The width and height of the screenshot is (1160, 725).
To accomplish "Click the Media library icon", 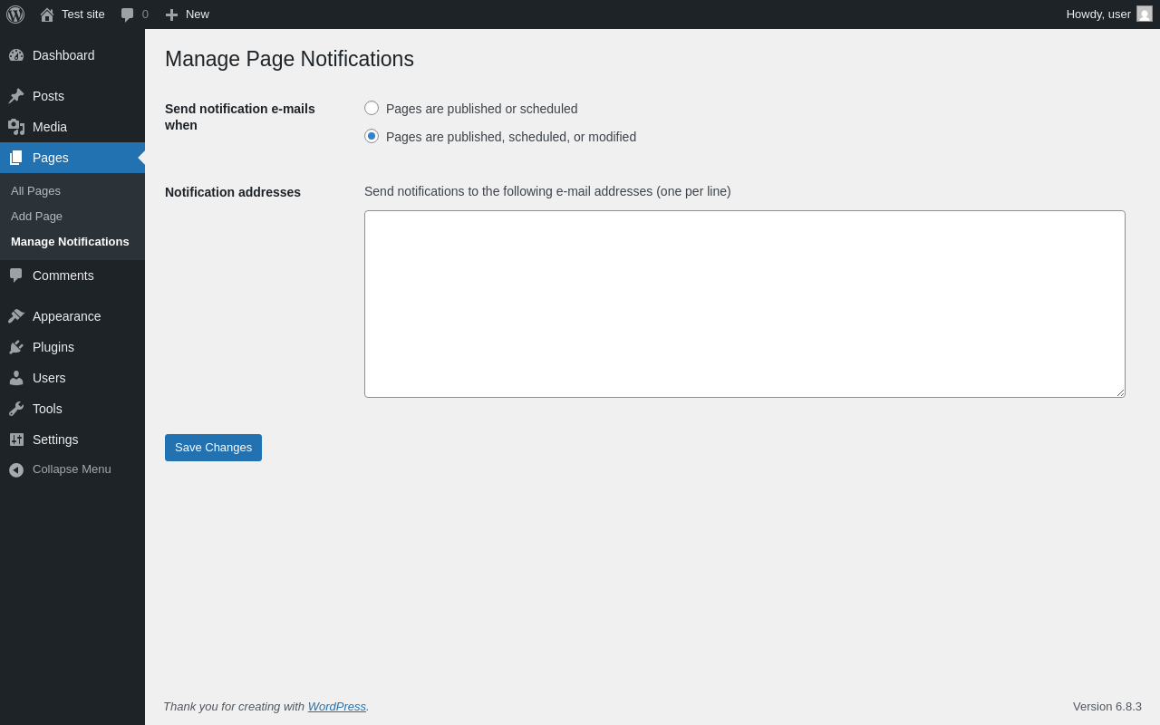I will (16, 127).
